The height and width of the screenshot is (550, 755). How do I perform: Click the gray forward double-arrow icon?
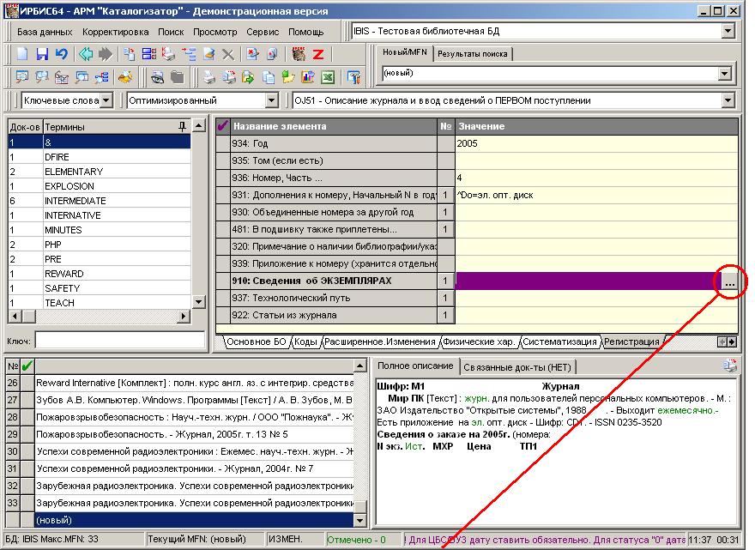105,54
